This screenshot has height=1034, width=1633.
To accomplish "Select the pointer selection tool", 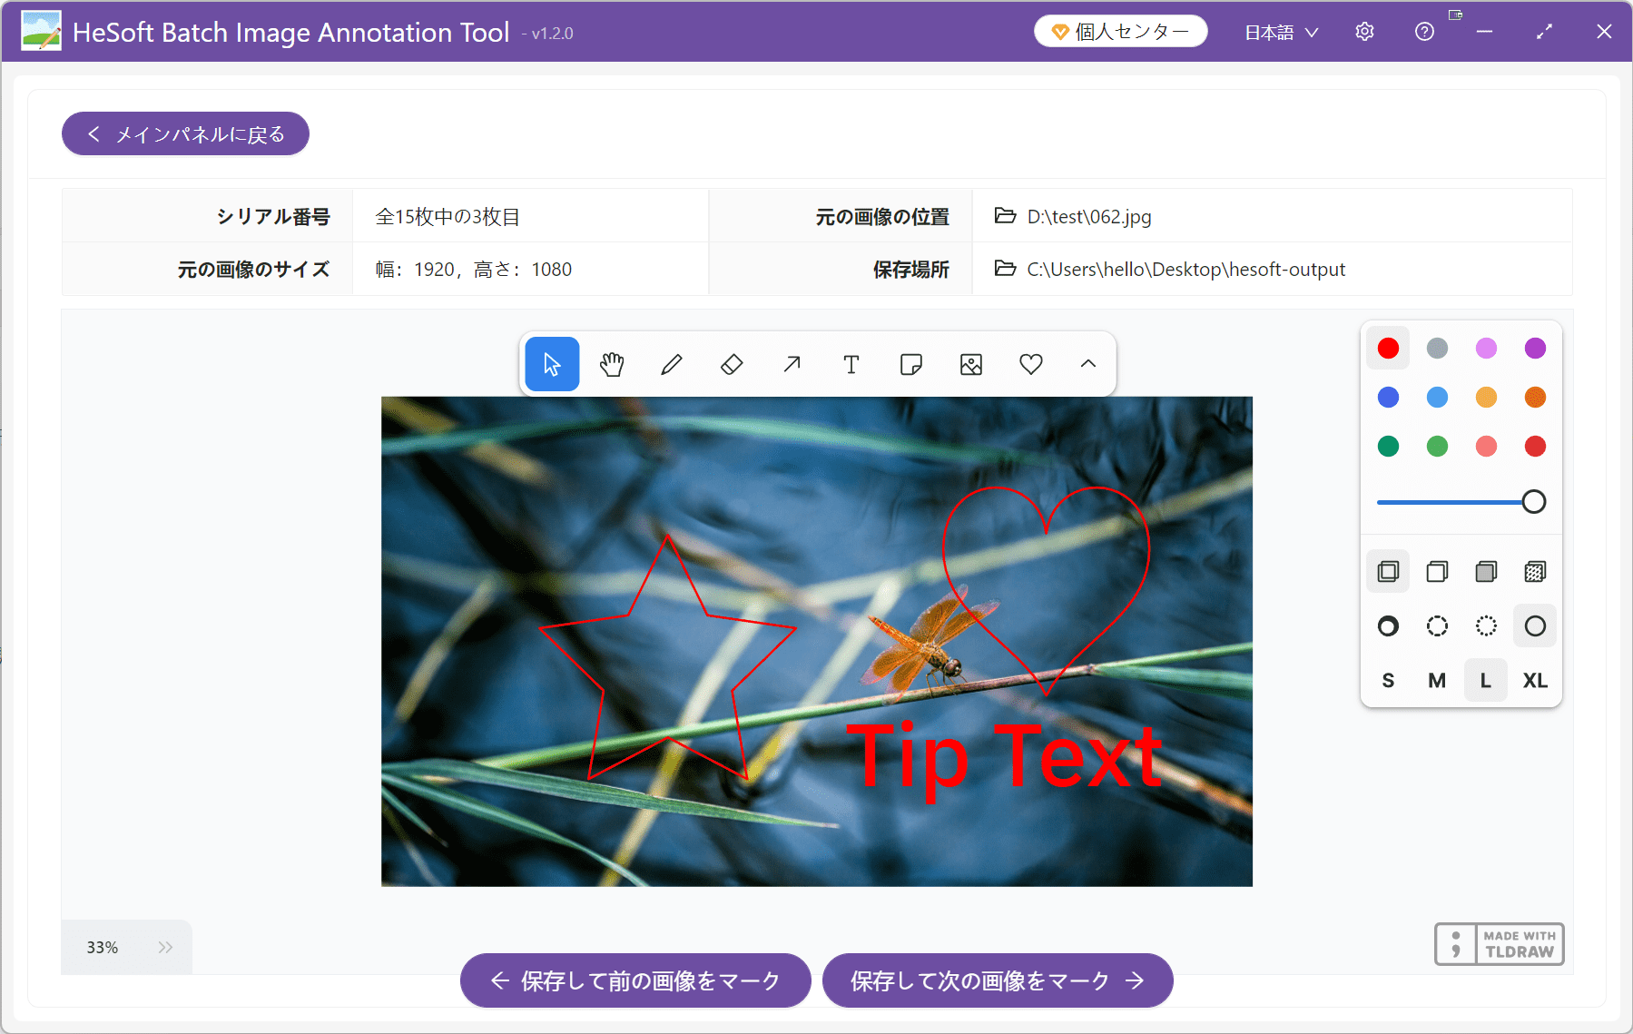I will pos(552,364).
